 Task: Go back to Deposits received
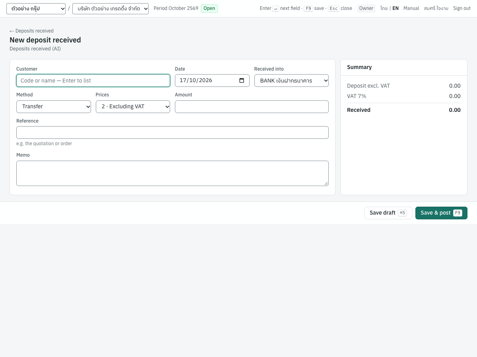pos(31,31)
